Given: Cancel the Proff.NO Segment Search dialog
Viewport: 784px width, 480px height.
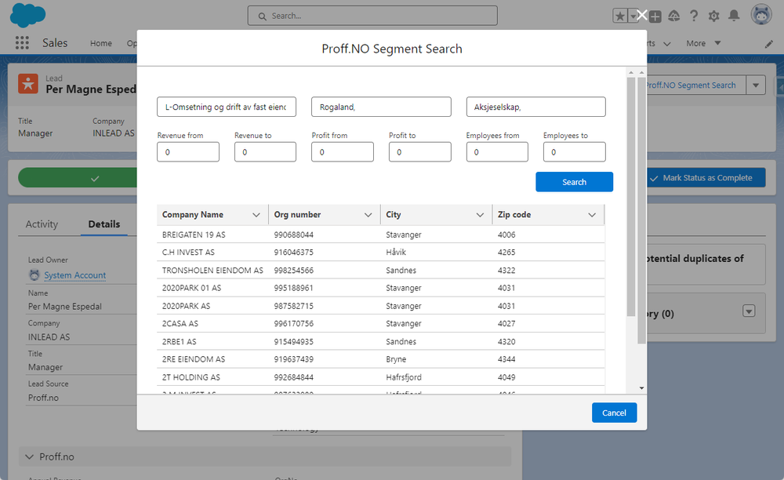Looking at the screenshot, I should 614,413.
